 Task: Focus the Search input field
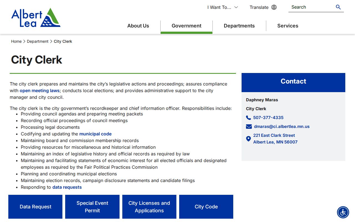click(x=311, y=7)
